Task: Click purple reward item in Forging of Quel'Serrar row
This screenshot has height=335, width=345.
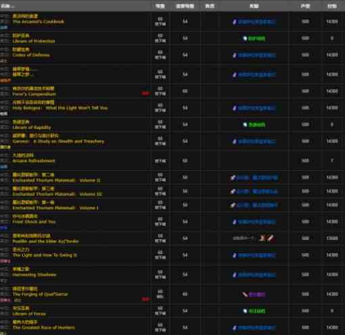Action: point(256,294)
